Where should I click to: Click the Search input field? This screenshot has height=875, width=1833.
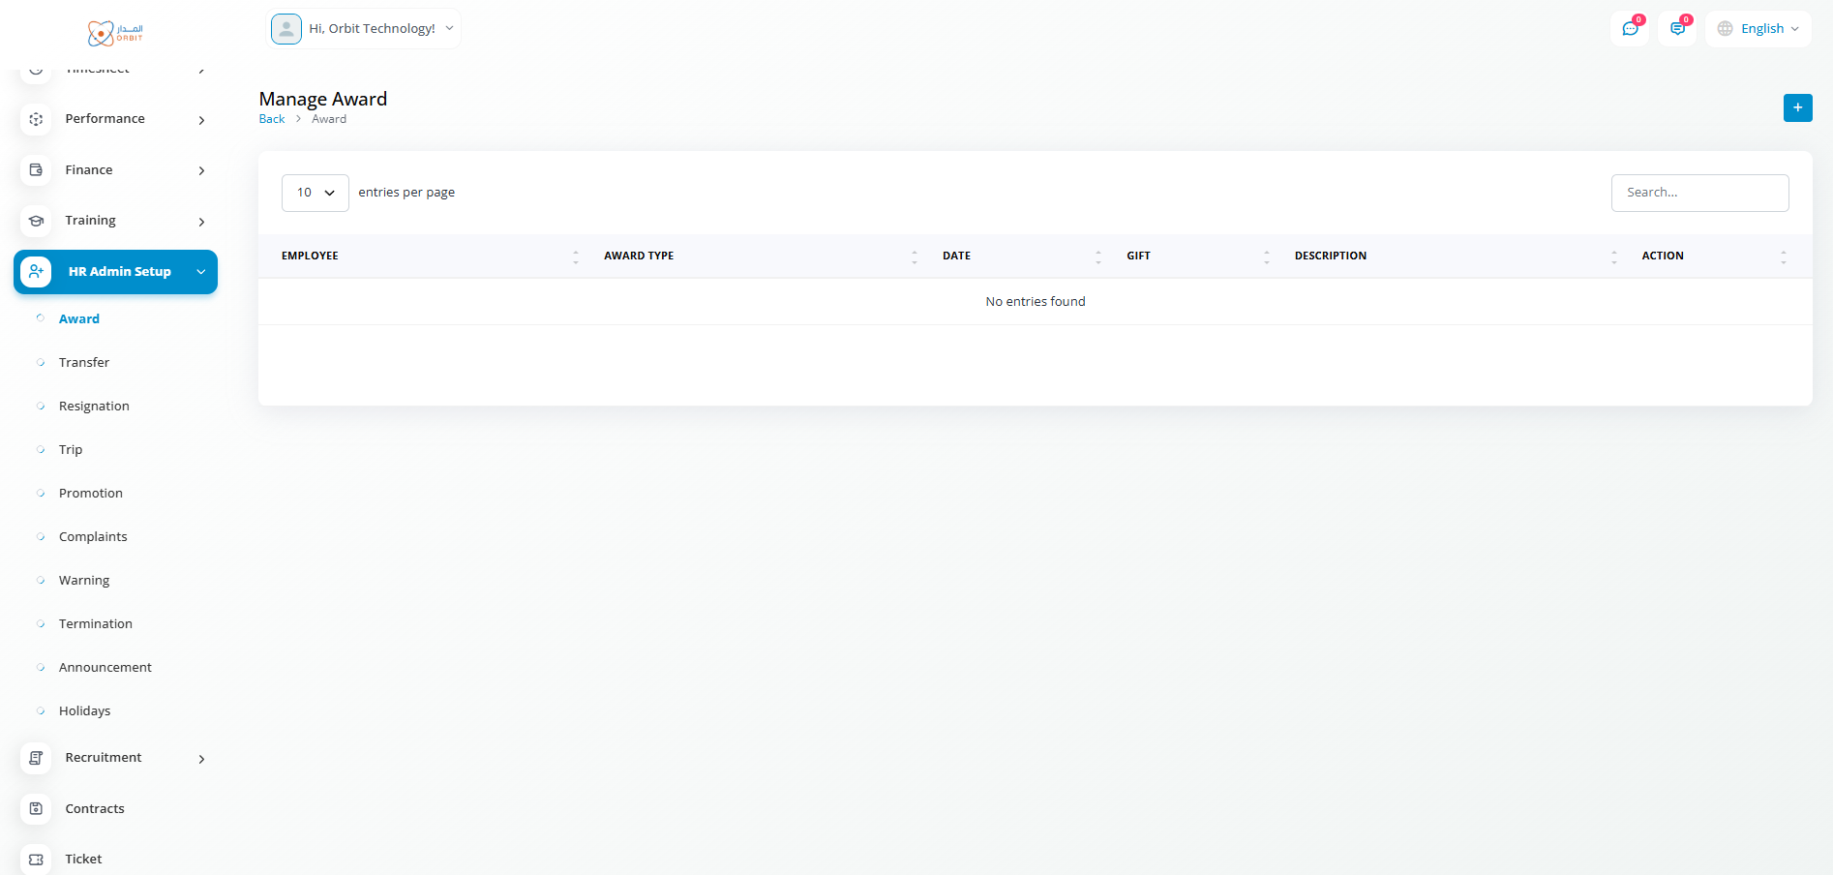(x=1699, y=193)
